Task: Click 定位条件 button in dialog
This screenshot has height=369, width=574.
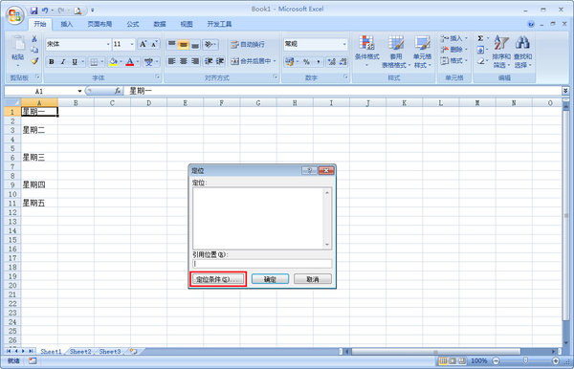Action: point(218,279)
